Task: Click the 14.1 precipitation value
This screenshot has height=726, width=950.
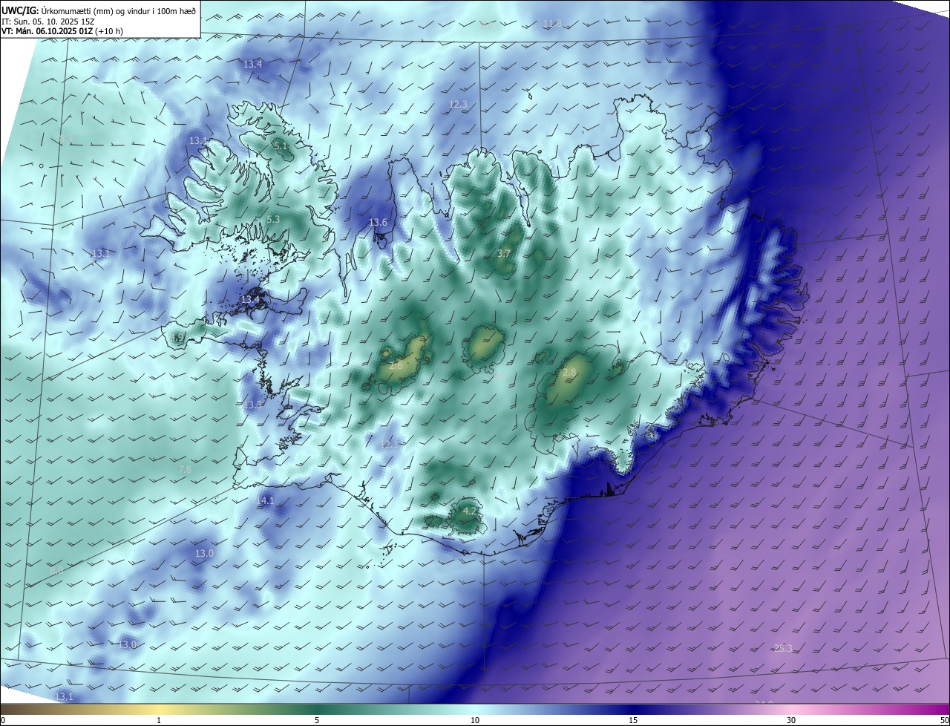Action: (265, 501)
